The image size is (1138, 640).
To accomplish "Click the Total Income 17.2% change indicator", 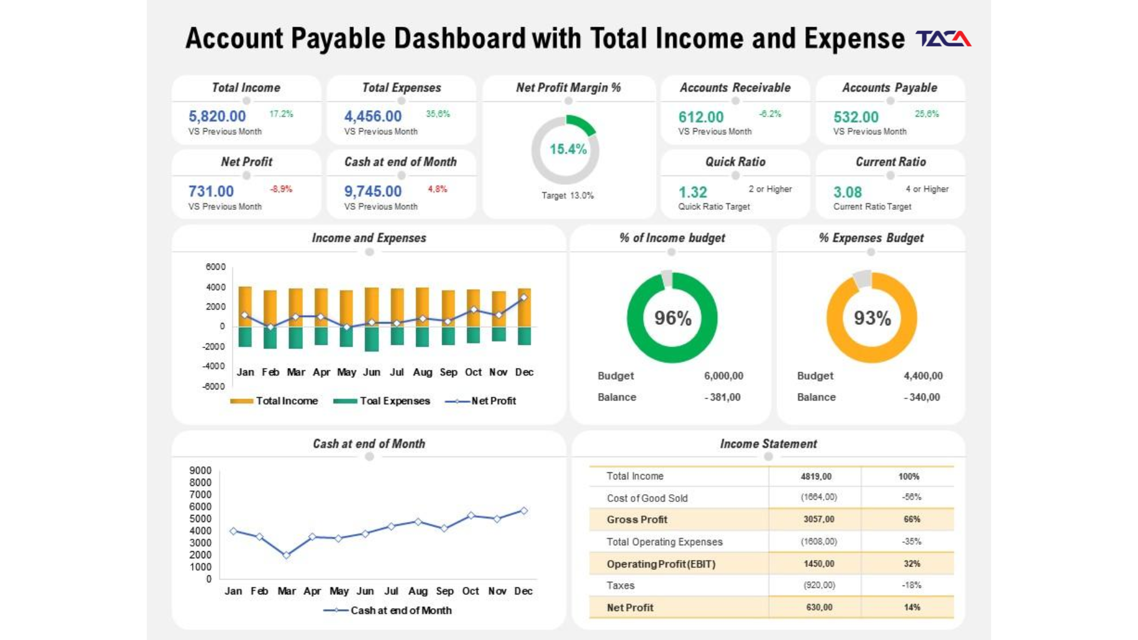I will pyautogui.click(x=281, y=114).
